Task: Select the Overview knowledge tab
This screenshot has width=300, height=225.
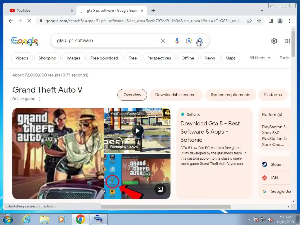Action: [132, 95]
